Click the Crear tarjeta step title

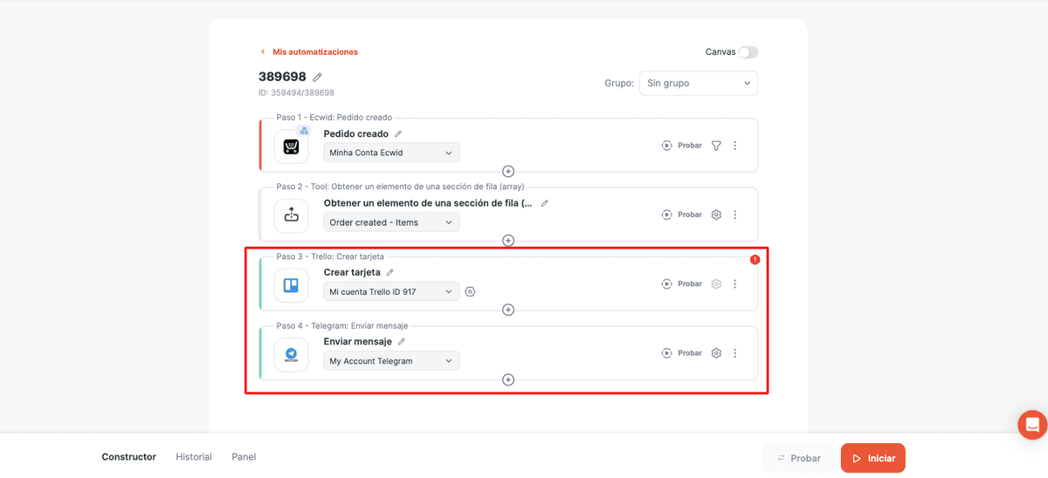pyautogui.click(x=352, y=272)
